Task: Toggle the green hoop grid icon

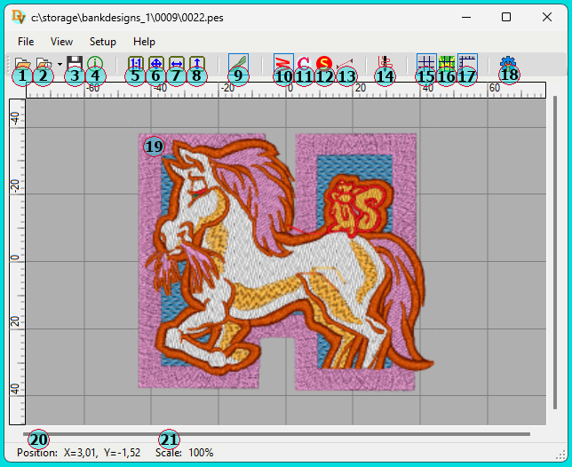Action: 447,64
